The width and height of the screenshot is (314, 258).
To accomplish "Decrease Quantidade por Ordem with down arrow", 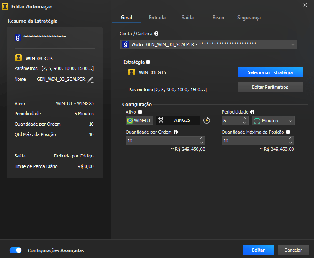I will point(202,143).
